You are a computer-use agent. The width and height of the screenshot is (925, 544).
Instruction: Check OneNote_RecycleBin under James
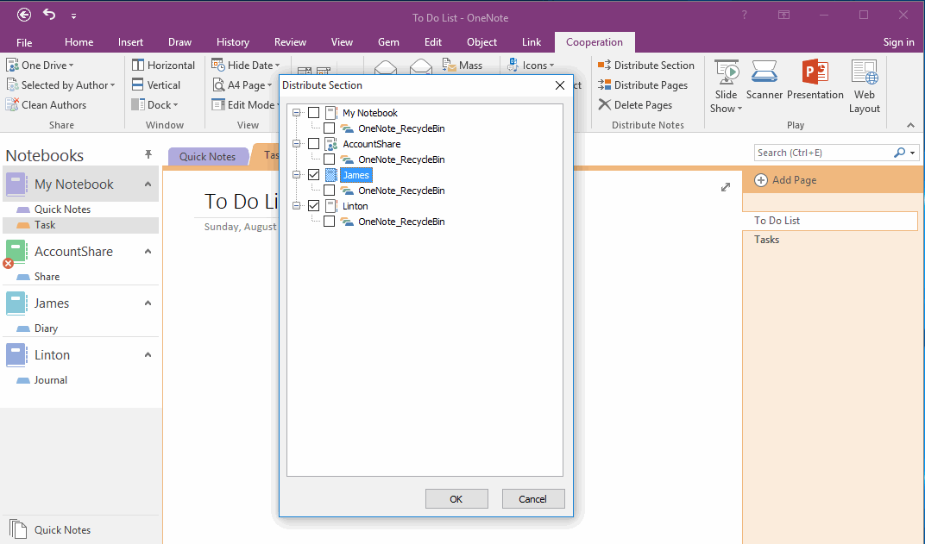329,191
